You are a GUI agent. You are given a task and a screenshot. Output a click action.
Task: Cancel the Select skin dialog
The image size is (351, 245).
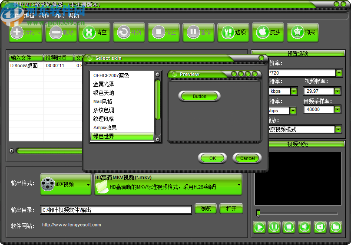247,158
